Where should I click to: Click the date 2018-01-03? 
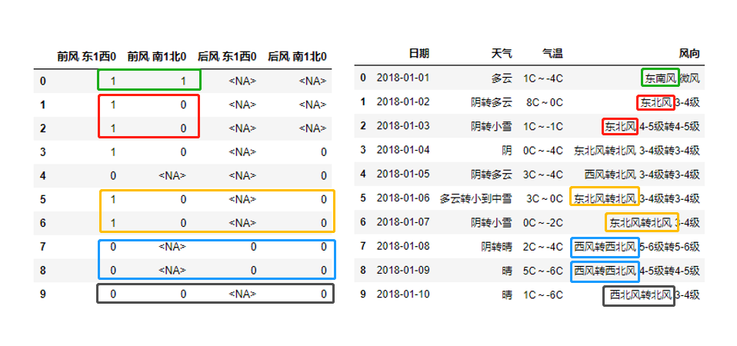pyautogui.click(x=403, y=126)
